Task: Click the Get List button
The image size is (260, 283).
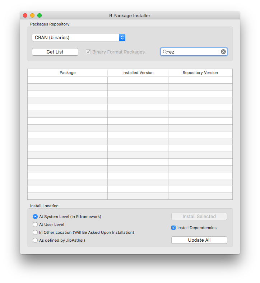Action: click(55, 52)
